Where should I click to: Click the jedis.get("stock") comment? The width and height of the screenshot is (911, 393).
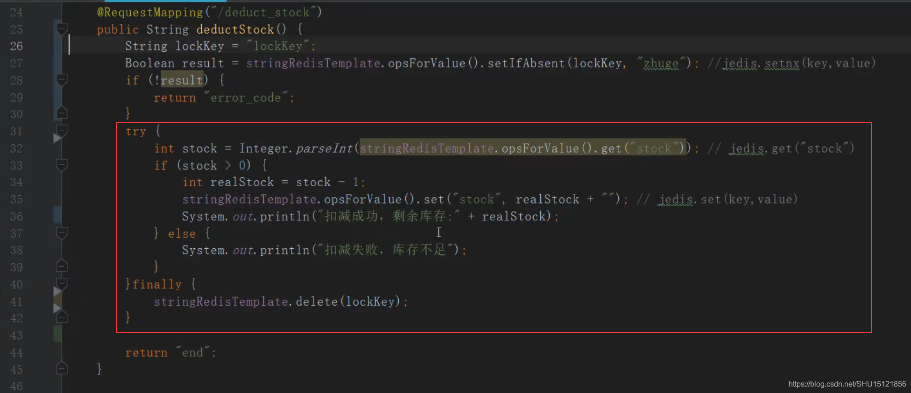[781, 148]
